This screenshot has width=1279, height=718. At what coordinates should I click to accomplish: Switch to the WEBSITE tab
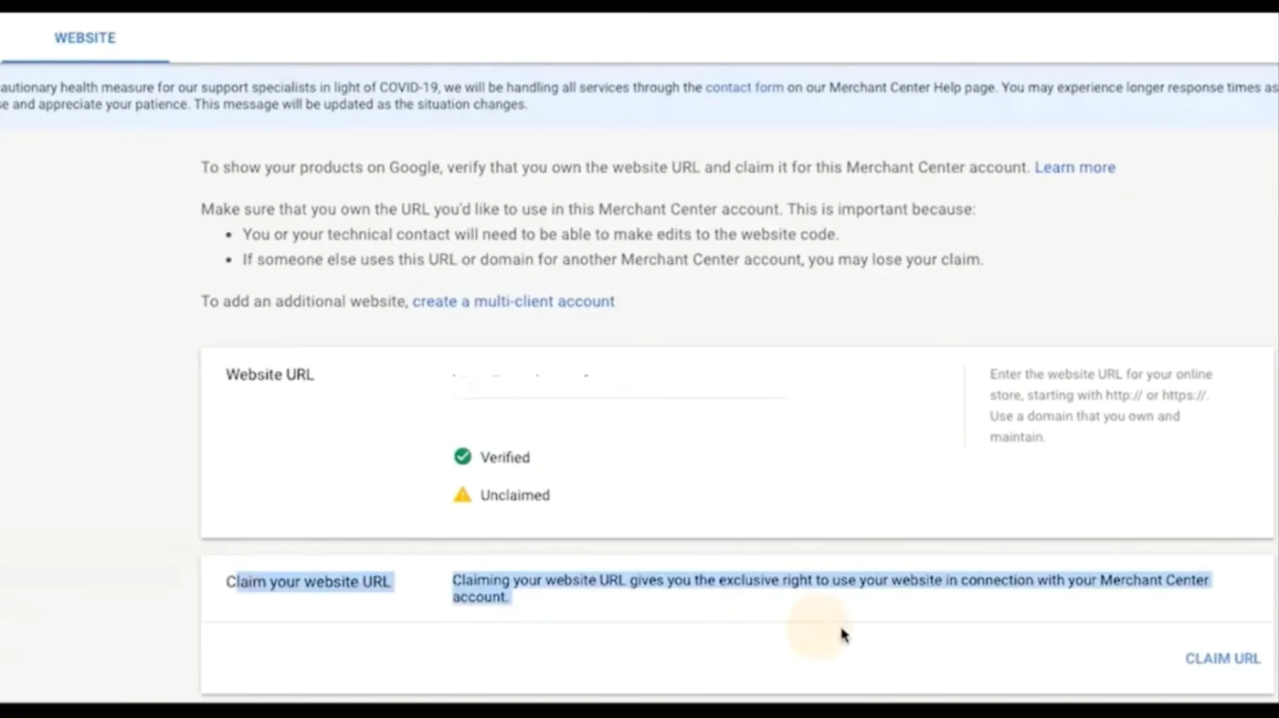[84, 38]
